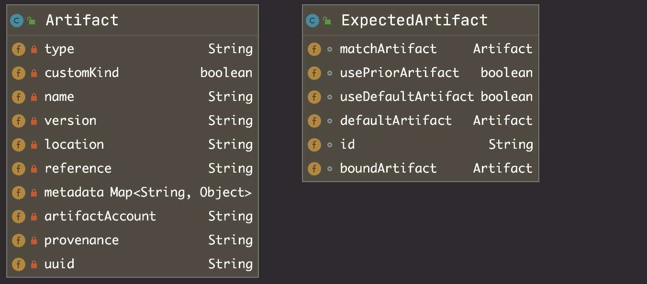Screen dimensions: 647x284
Task: Click the Map<String, Object> type label
Action: (181, 193)
